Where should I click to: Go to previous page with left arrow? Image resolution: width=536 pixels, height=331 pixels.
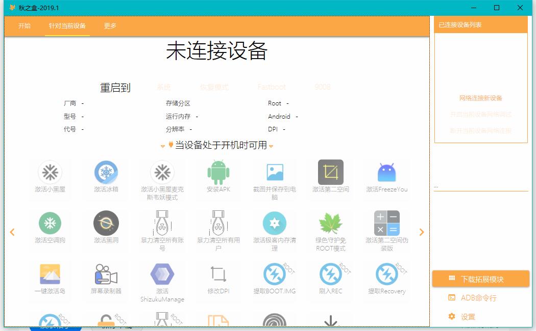coord(12,232)
